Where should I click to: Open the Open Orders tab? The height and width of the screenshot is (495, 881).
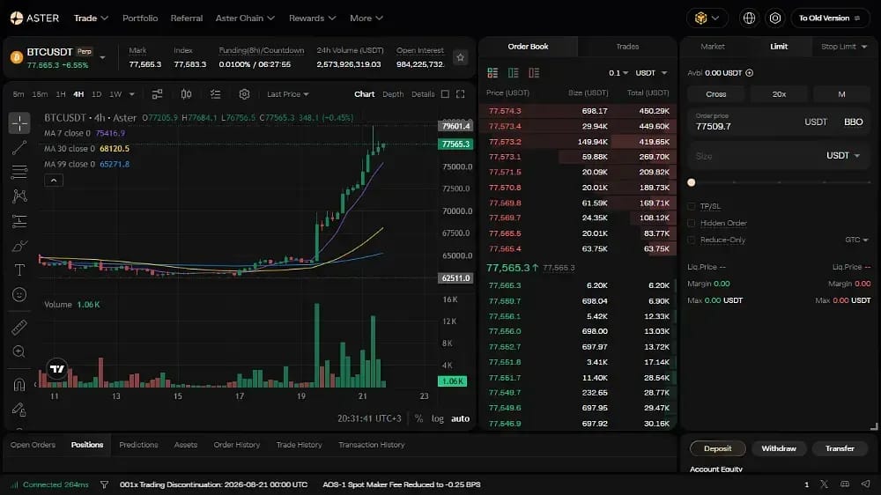[33, 445]
